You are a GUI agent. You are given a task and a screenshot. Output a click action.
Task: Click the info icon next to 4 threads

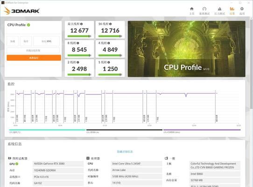click(109, 43)
